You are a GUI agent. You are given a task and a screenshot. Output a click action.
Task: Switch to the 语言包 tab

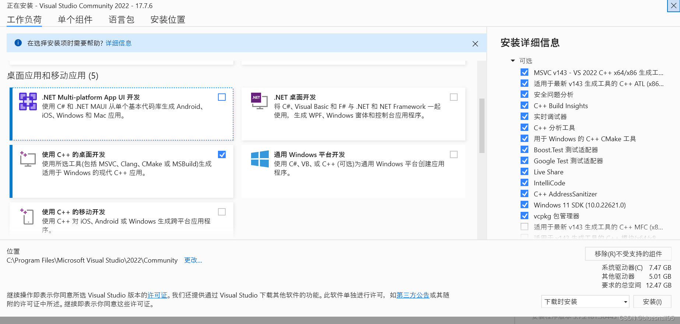121,19
